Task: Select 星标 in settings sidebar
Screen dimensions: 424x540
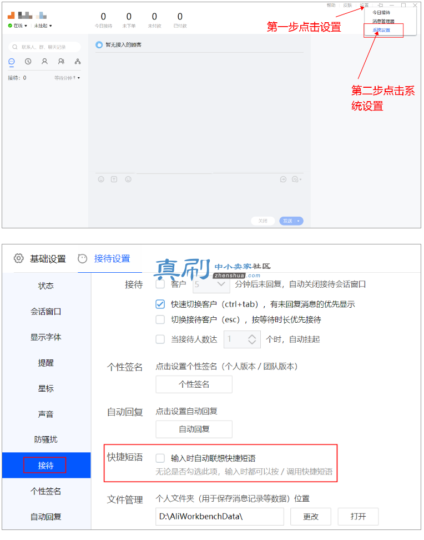Action: coord(46,389)
